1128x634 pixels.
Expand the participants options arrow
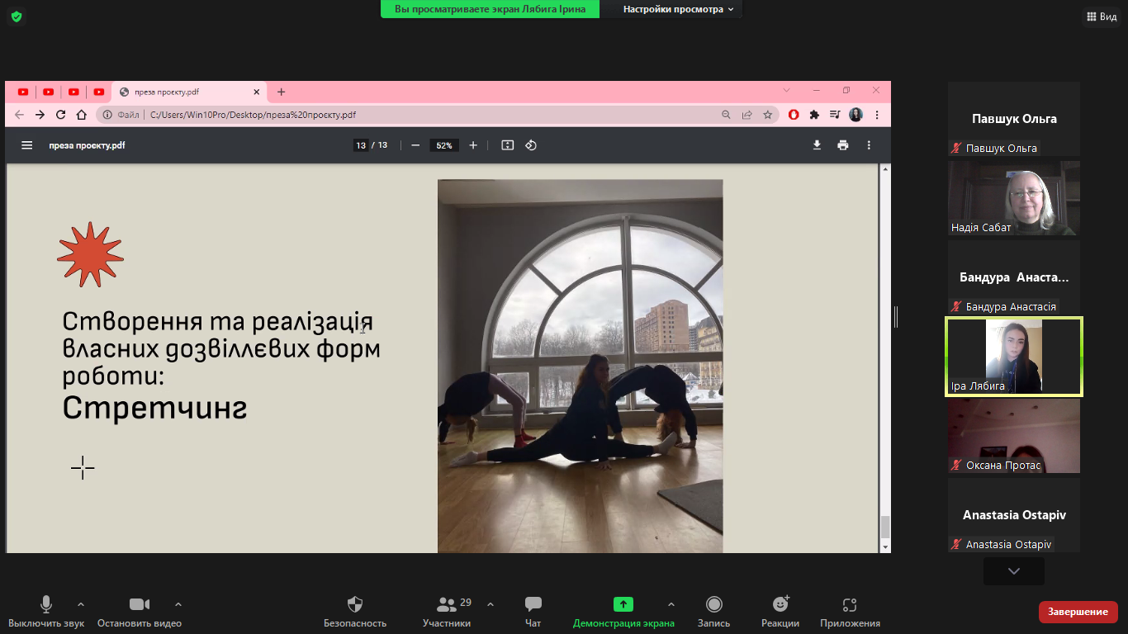pos(491,603)
